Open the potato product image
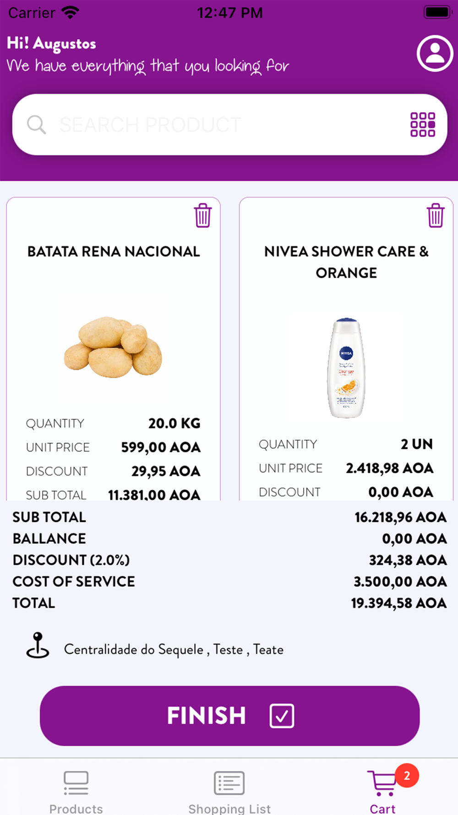Image resolution: width=458 pixels, height=815 pixels. [x=113, y=347]
